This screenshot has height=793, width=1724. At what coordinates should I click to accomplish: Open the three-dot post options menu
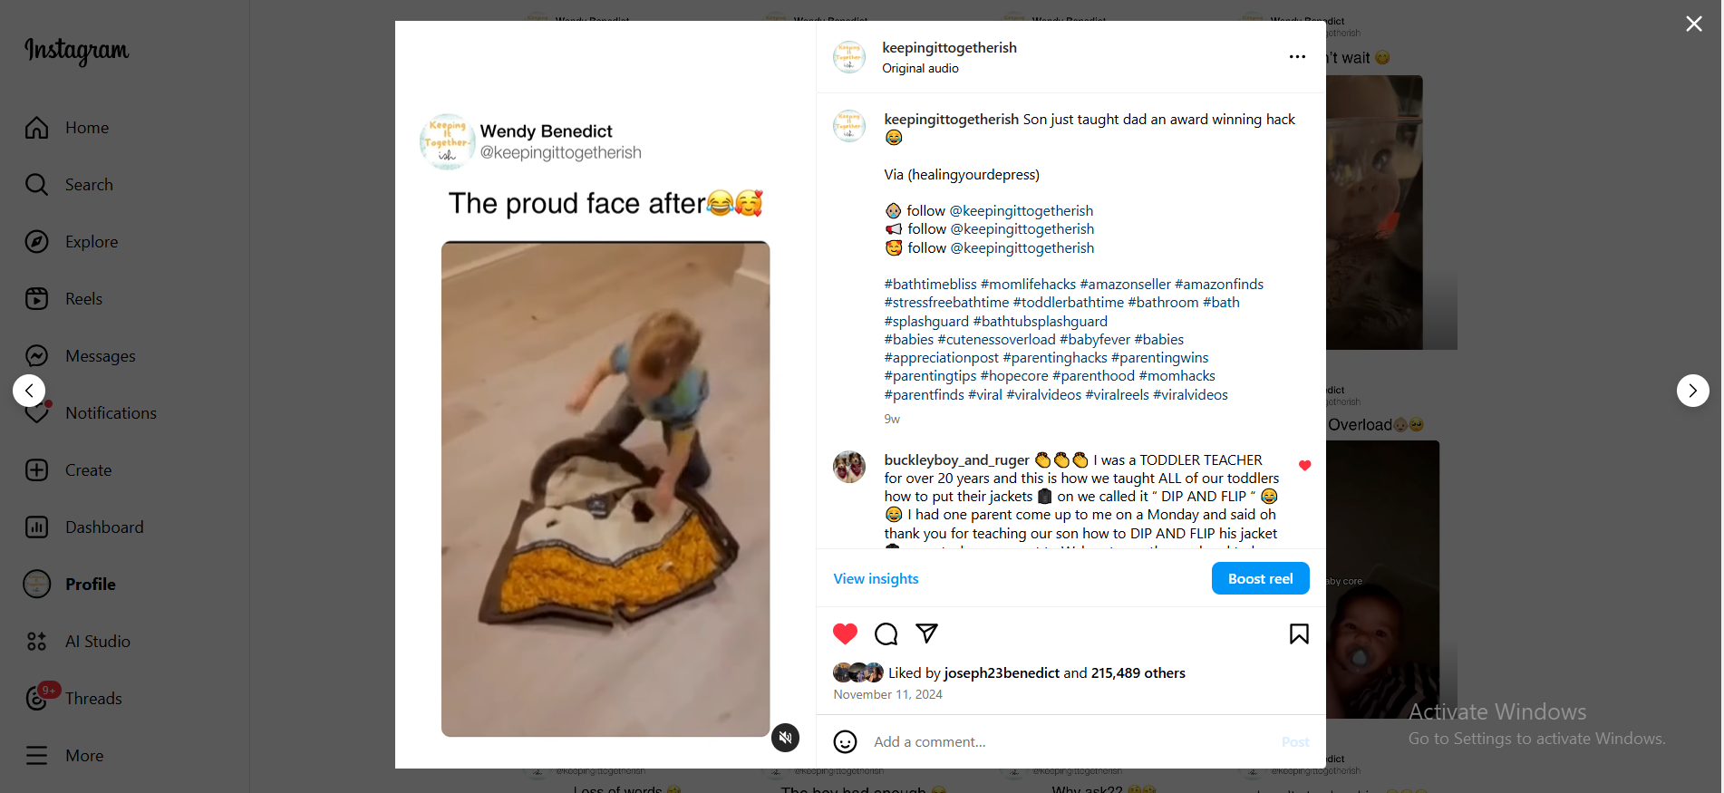[1297, 57]
